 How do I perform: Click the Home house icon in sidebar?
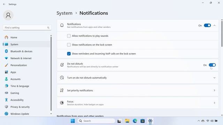click(6, 37)
